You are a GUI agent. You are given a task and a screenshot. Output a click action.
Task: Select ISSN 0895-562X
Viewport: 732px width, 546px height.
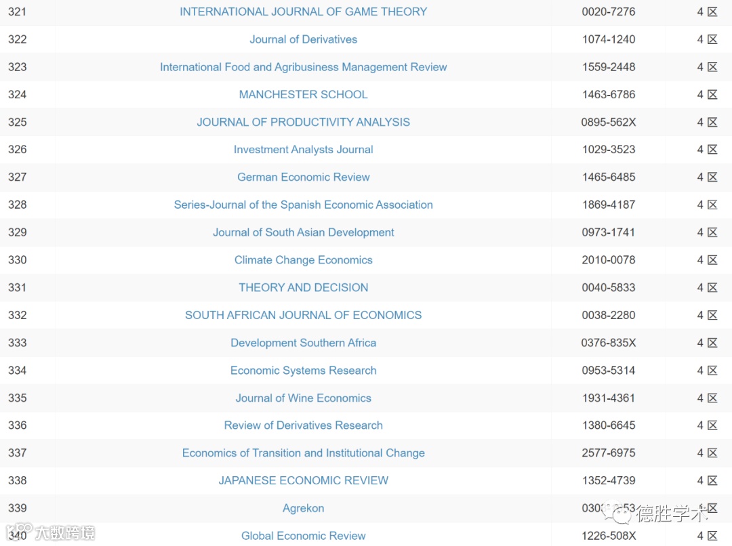pos(608,122)
